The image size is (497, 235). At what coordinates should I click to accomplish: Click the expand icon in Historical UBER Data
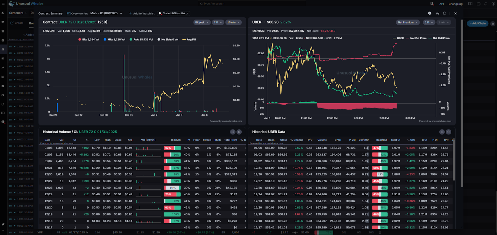point(449,132)
